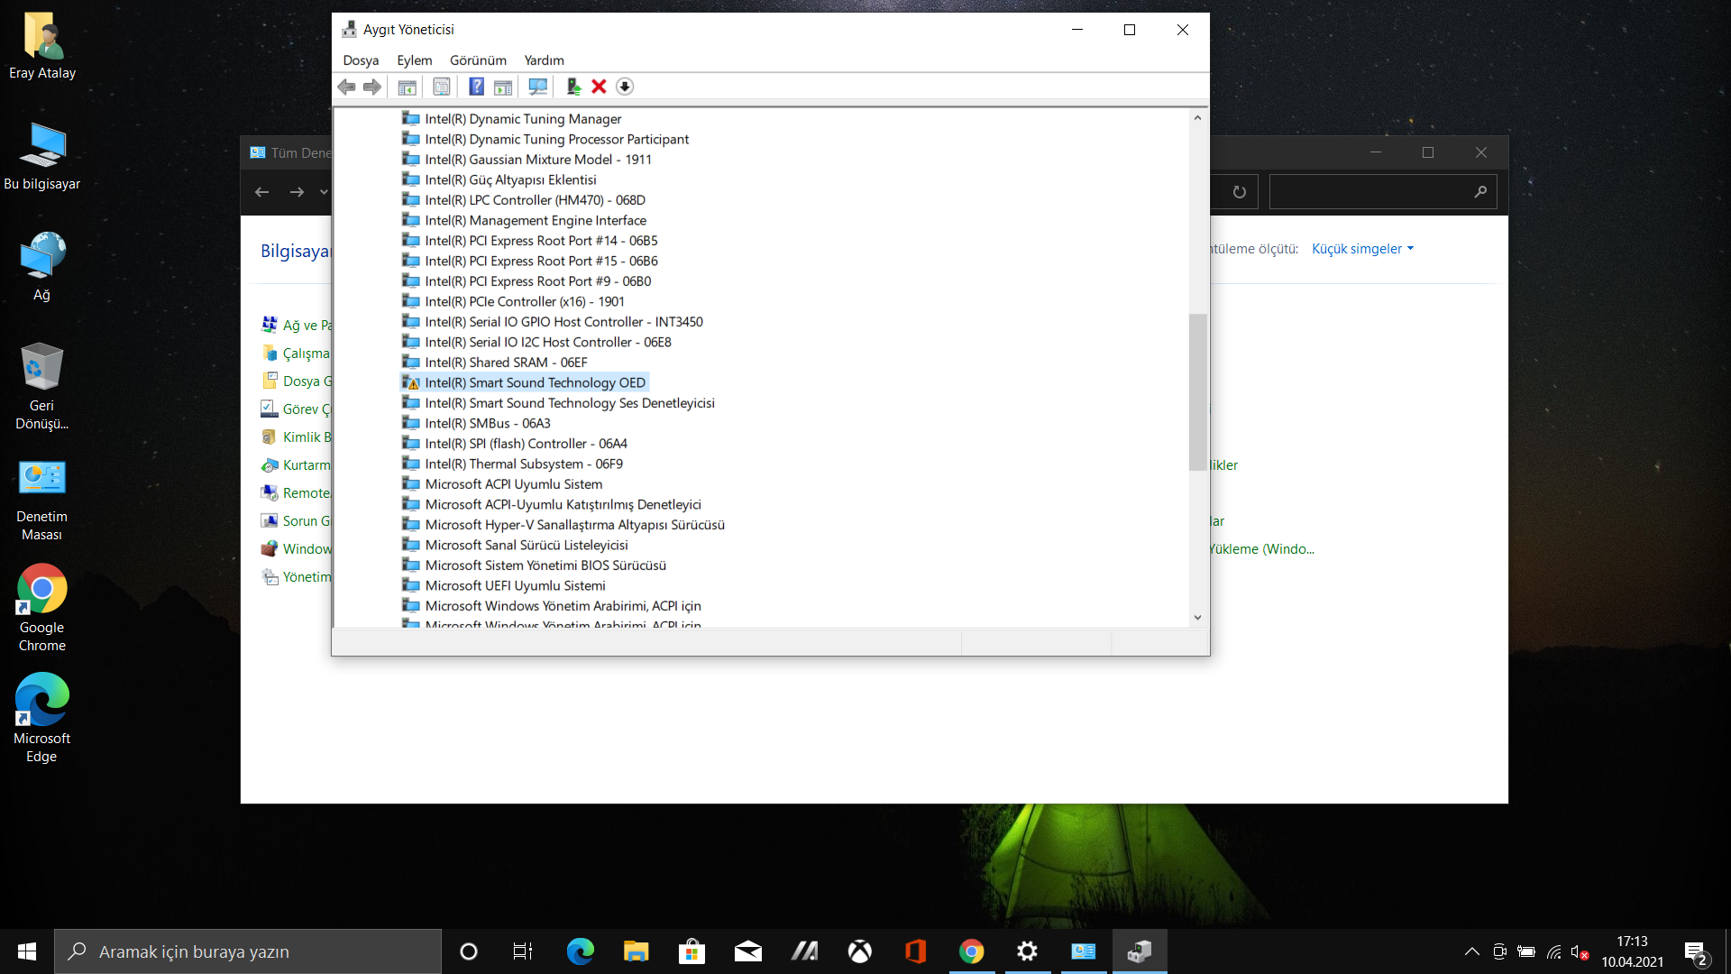Click the refresh button in Control Panel
Viewport: 1731px width, 974px height.
(x=1239, y=192)
